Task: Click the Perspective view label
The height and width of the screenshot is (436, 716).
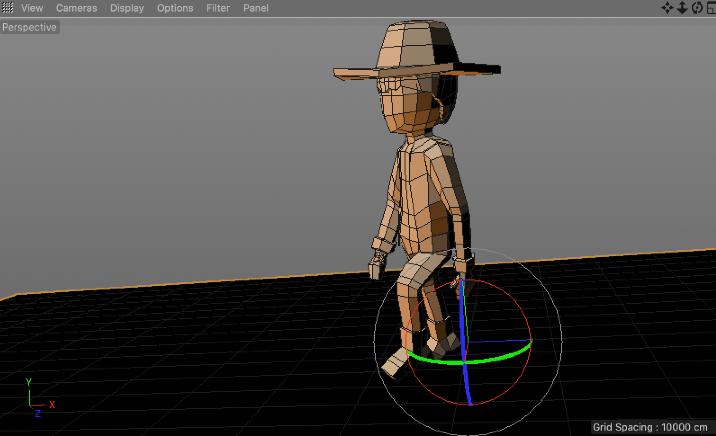Action: [29, 27]
